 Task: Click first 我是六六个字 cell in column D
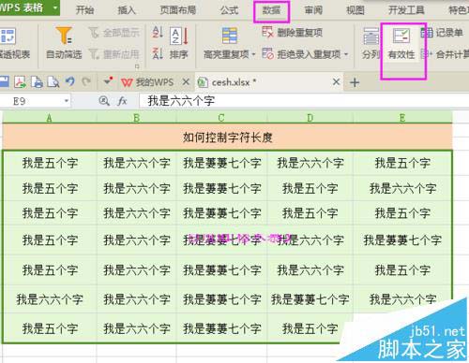pos(310,163)
